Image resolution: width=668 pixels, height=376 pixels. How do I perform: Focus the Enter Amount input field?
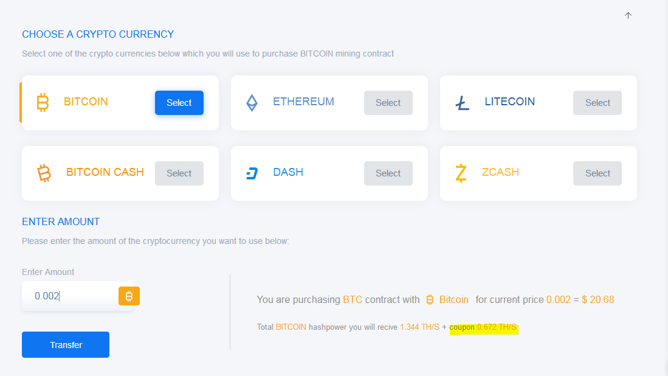pyautogui.click(x=70, y=296)
